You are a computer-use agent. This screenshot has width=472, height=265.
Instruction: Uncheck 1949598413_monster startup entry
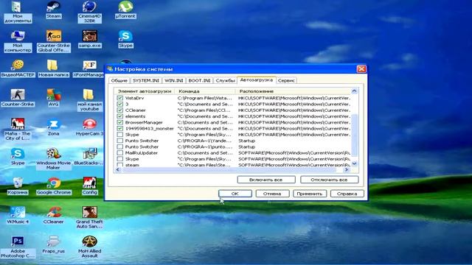(x=119, y=128)
